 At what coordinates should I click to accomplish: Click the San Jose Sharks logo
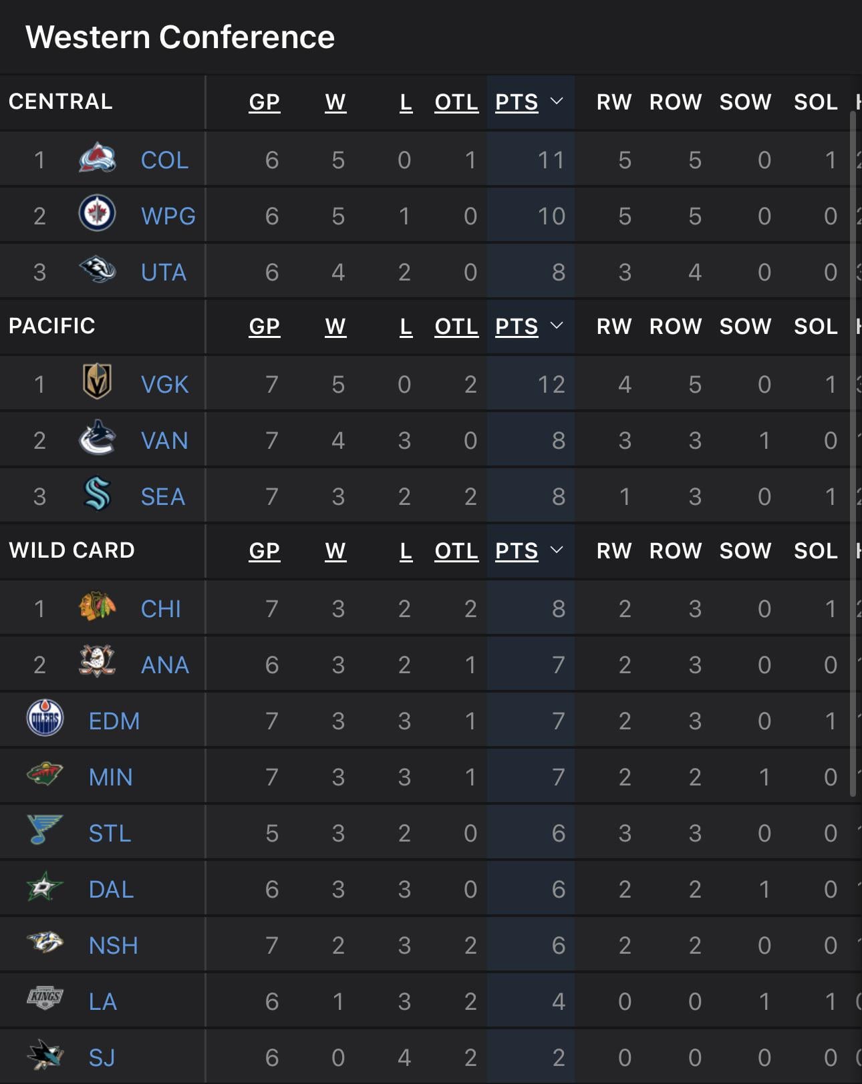pos(45,1055)
